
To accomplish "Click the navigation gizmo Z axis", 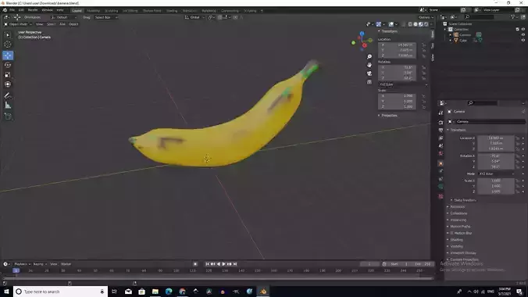I will [x=362, y=34].
